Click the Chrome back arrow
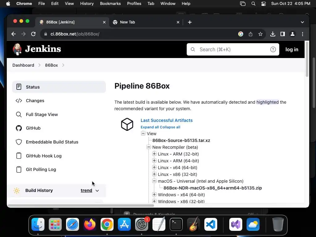 (14, 34)
